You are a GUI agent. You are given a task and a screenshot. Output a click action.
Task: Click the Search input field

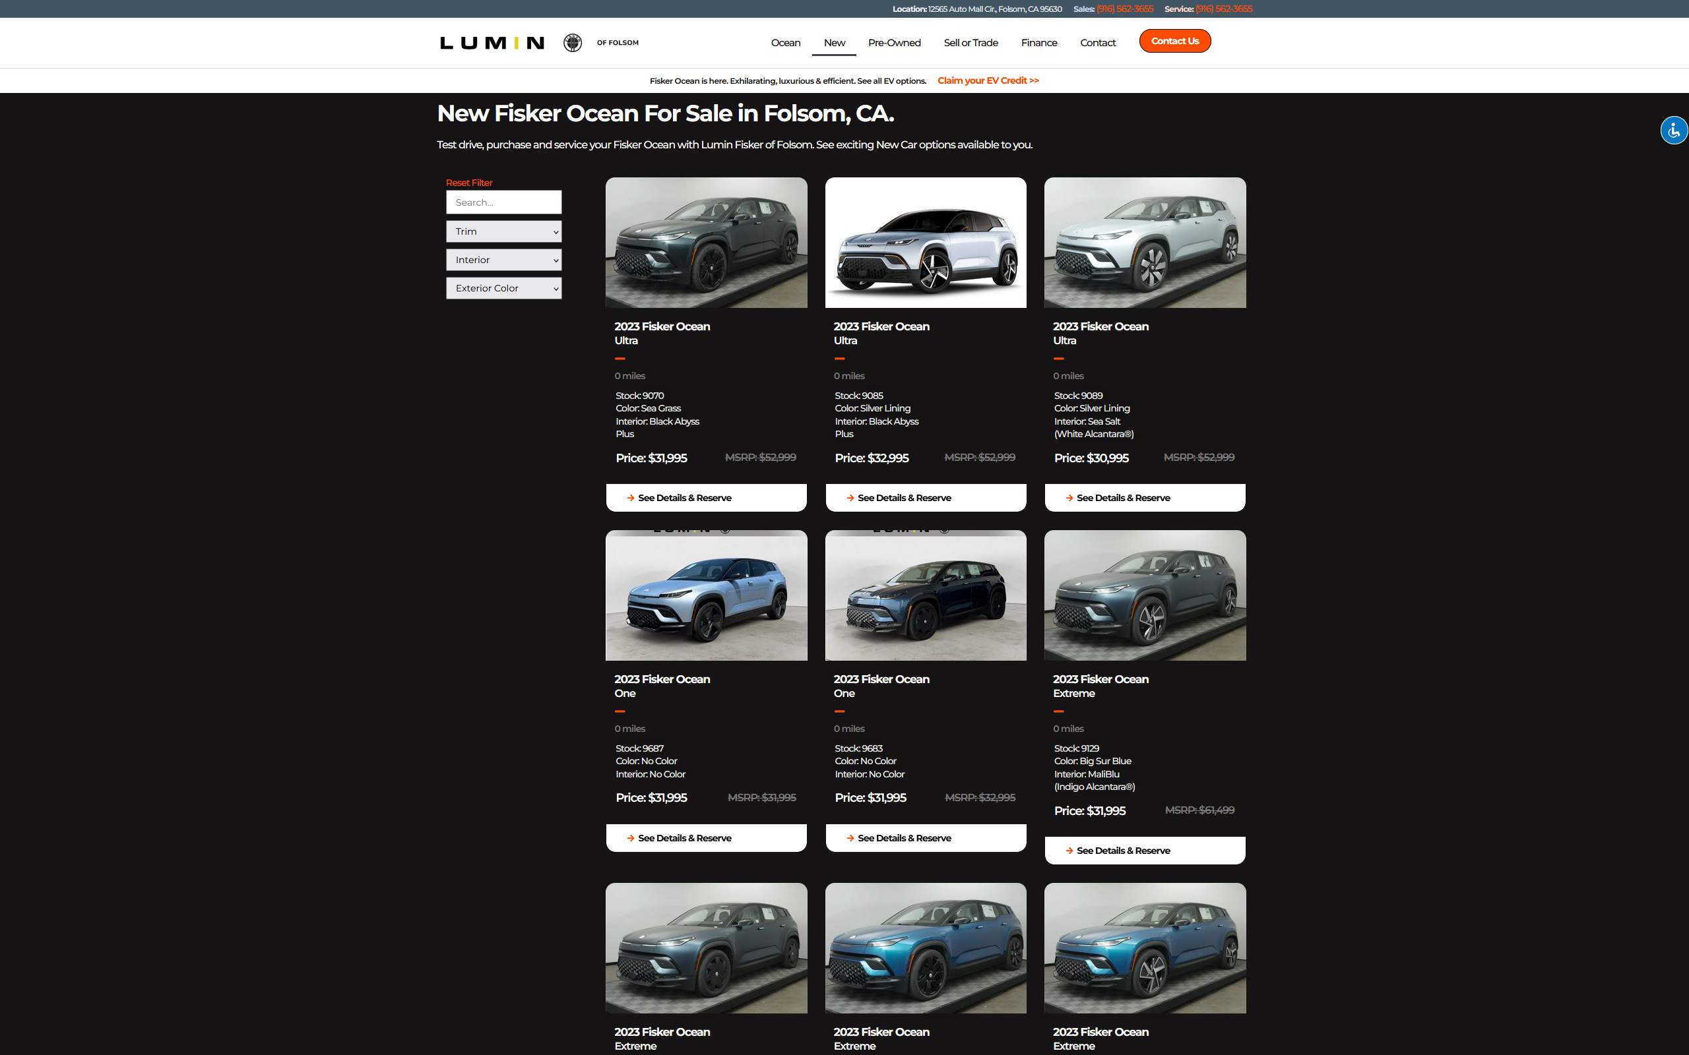503,202
